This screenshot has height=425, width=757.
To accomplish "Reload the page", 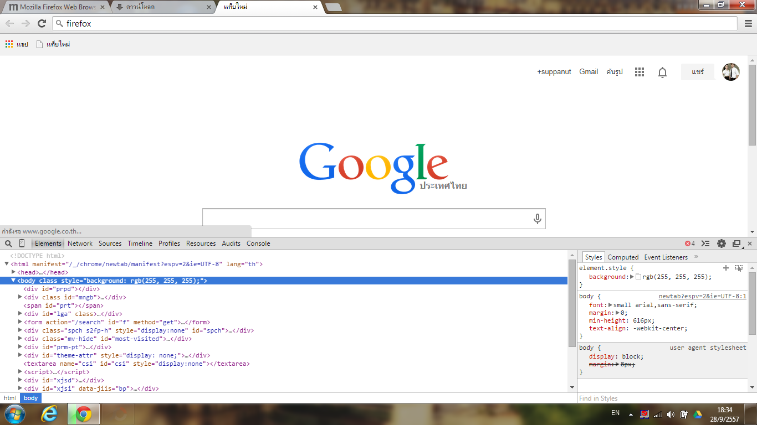I will tap(42, 23).
